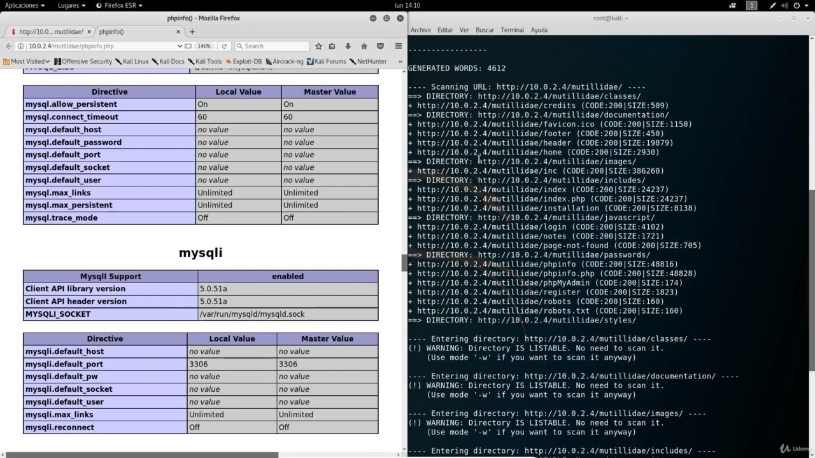Click the Firefox horizontal scrollbar thumb

tap(141, 455)
